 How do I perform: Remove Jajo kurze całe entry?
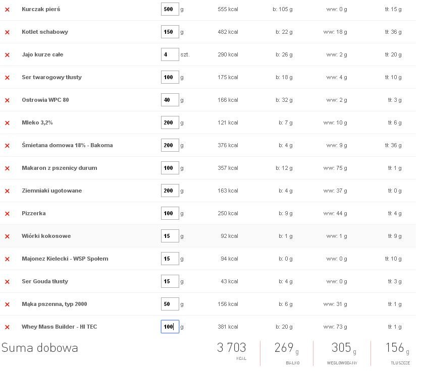[7, 55]
